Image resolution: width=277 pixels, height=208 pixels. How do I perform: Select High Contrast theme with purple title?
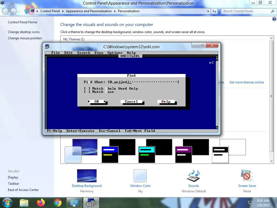[x=192, y=151]
